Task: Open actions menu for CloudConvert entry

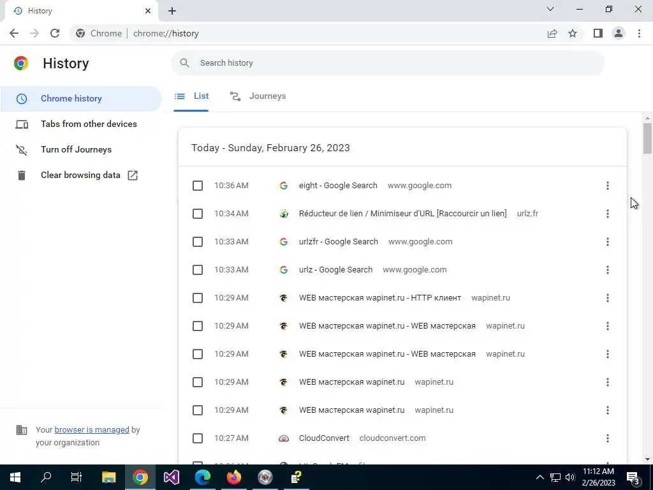Action: 608,438
